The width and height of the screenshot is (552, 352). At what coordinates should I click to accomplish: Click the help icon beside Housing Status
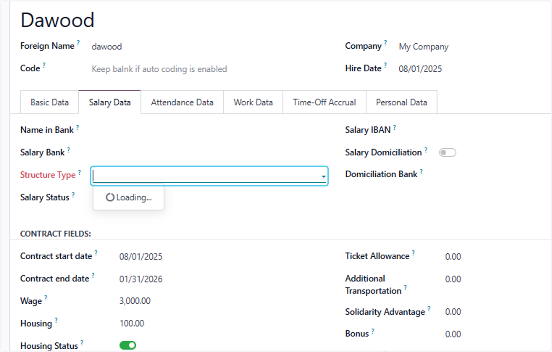point(82,342)
